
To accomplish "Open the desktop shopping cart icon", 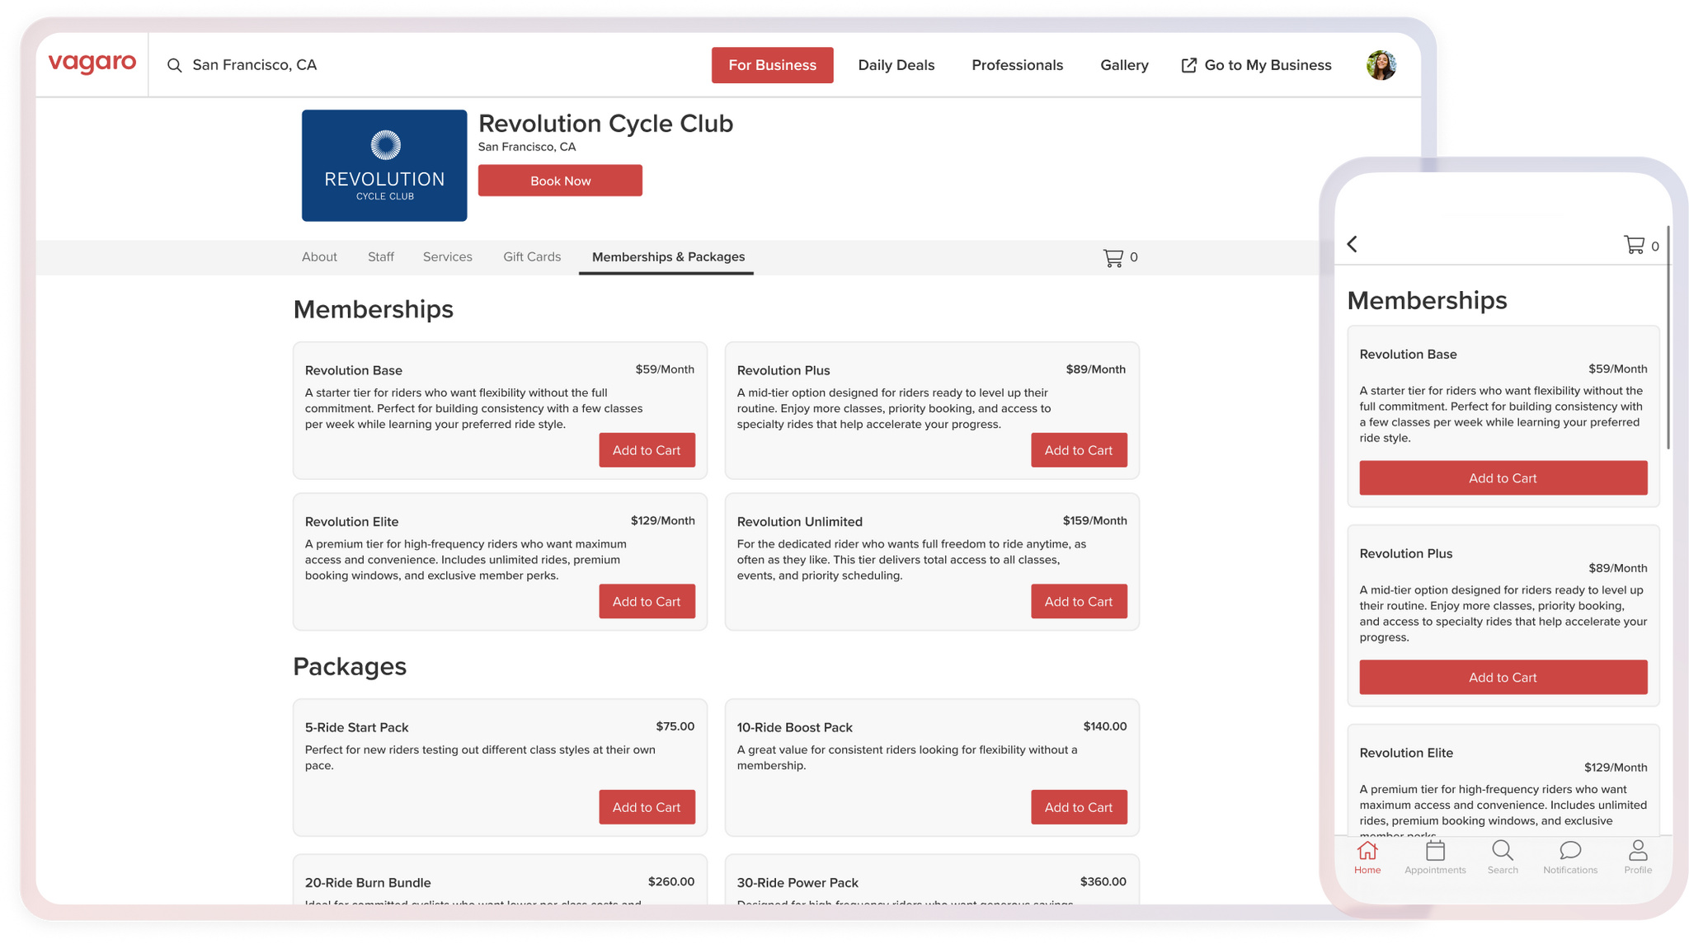I will [x=1113, y=257].
